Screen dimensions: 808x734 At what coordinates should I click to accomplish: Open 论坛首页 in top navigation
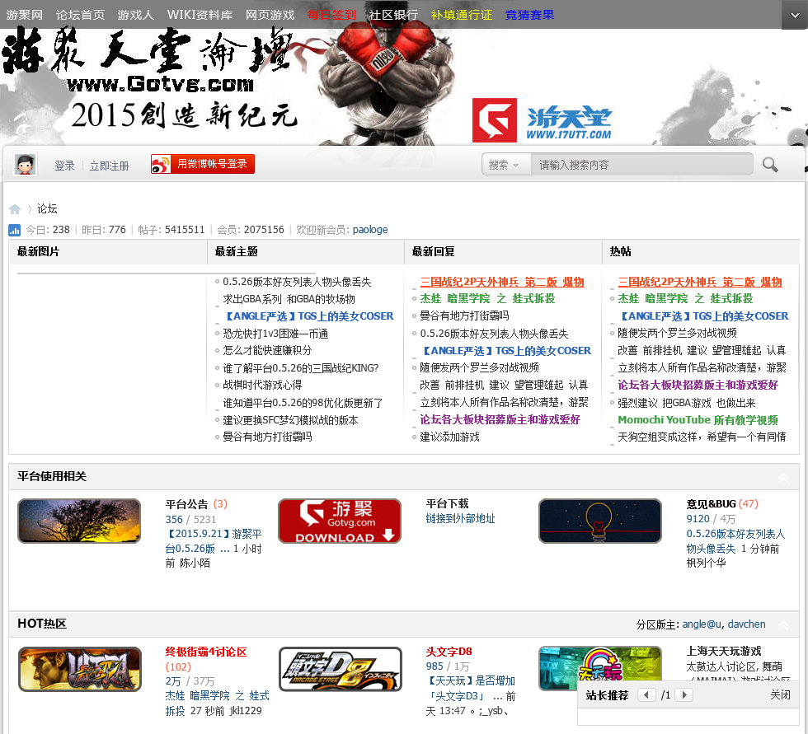coord(81,15)
